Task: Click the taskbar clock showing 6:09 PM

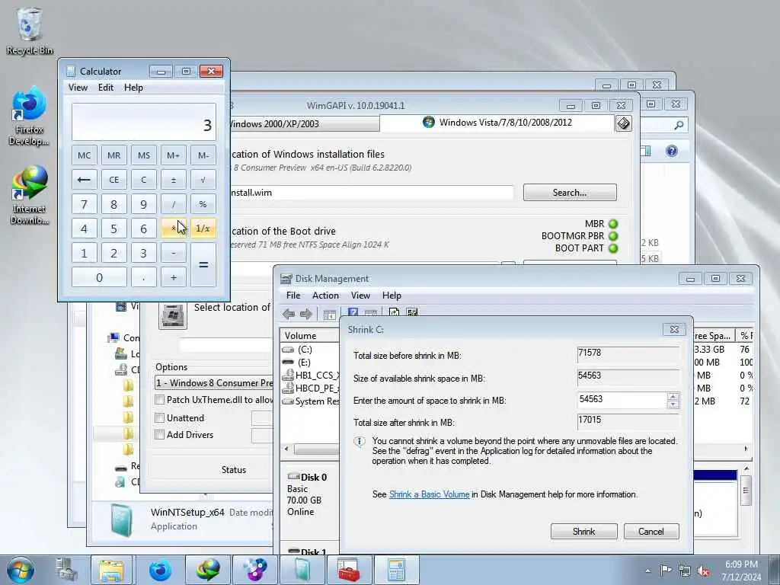Action: click(741, 571)
